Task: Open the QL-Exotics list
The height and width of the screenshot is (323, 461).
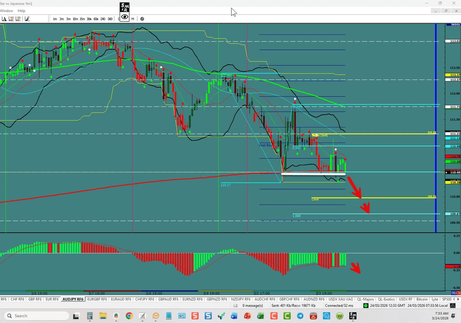Action: click(387, 299)
